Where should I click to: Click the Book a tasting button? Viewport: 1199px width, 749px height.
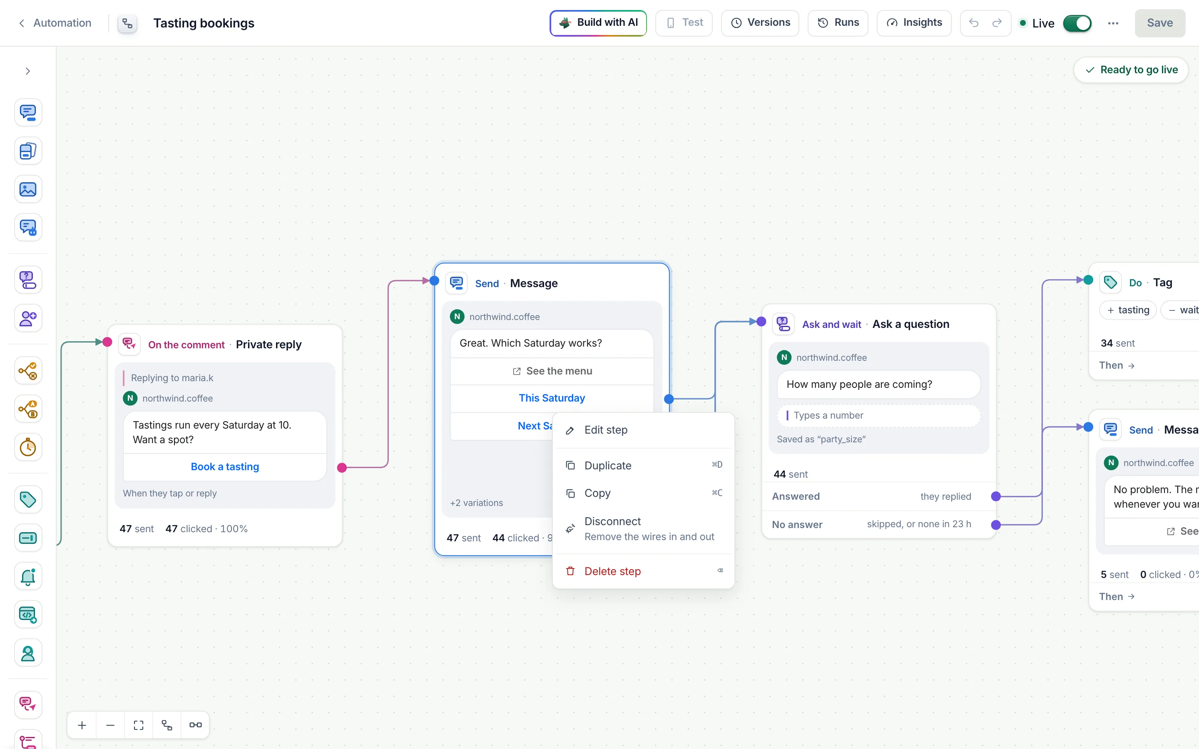click(225, 466)
